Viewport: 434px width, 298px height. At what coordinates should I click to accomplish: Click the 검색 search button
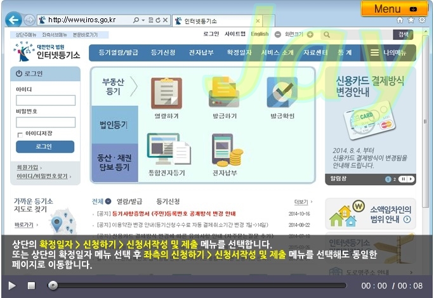(x=403, y=35)
